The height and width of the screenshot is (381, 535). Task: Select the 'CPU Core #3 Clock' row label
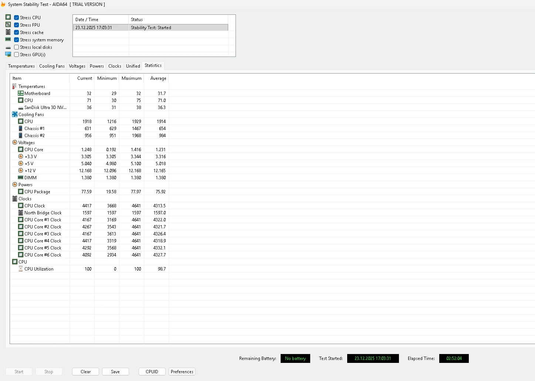43,234
